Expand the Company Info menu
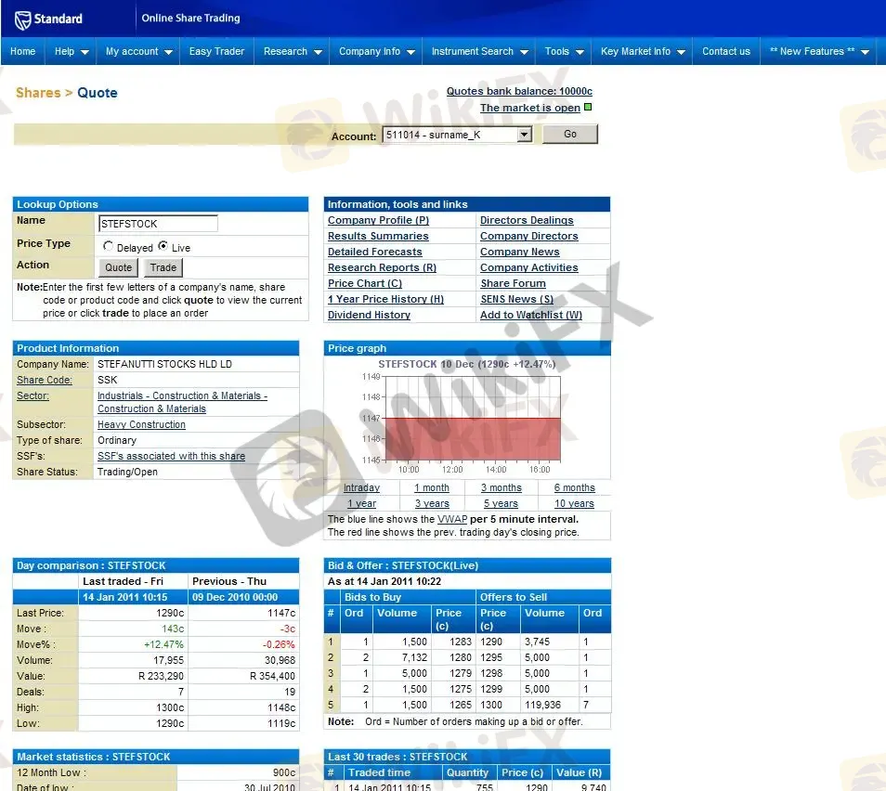This screenshot has height=791, width=886. (x=376, y=51)
